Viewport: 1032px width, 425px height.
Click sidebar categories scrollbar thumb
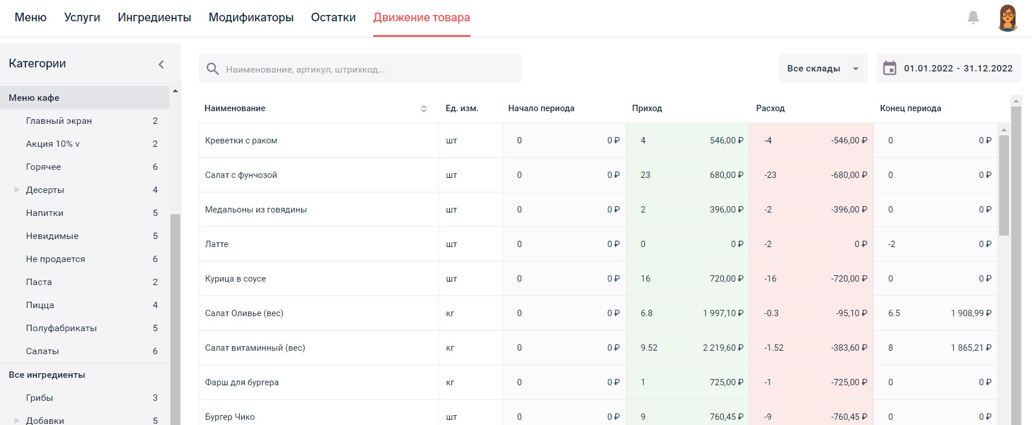click(x=175, y=319)
